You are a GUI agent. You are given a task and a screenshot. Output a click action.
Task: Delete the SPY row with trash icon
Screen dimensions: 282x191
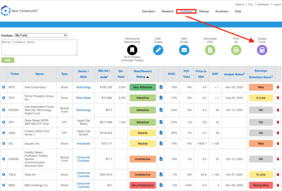coord(278,122)
